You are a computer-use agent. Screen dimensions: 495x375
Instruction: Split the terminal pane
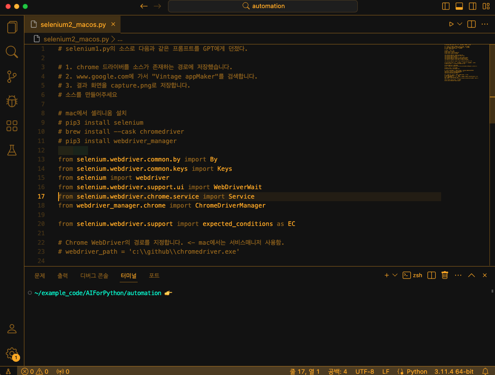click(x=432, y=275)
